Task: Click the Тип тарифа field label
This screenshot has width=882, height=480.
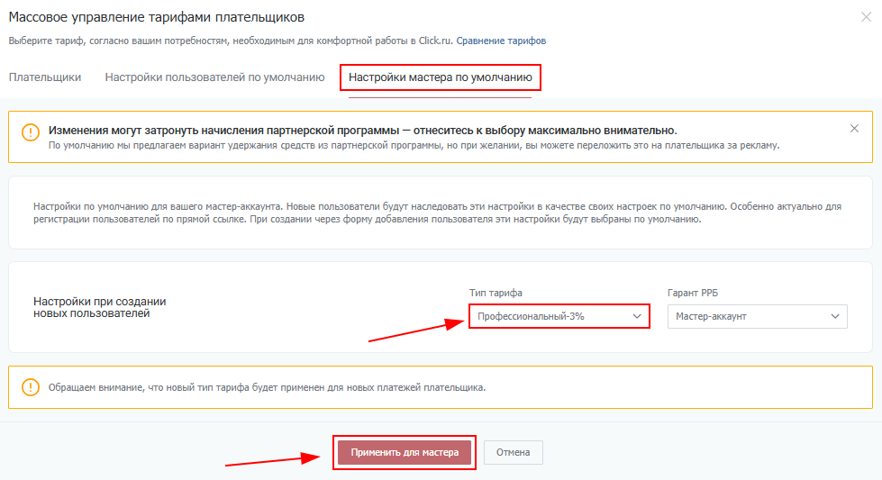Action: click(496, 294)
